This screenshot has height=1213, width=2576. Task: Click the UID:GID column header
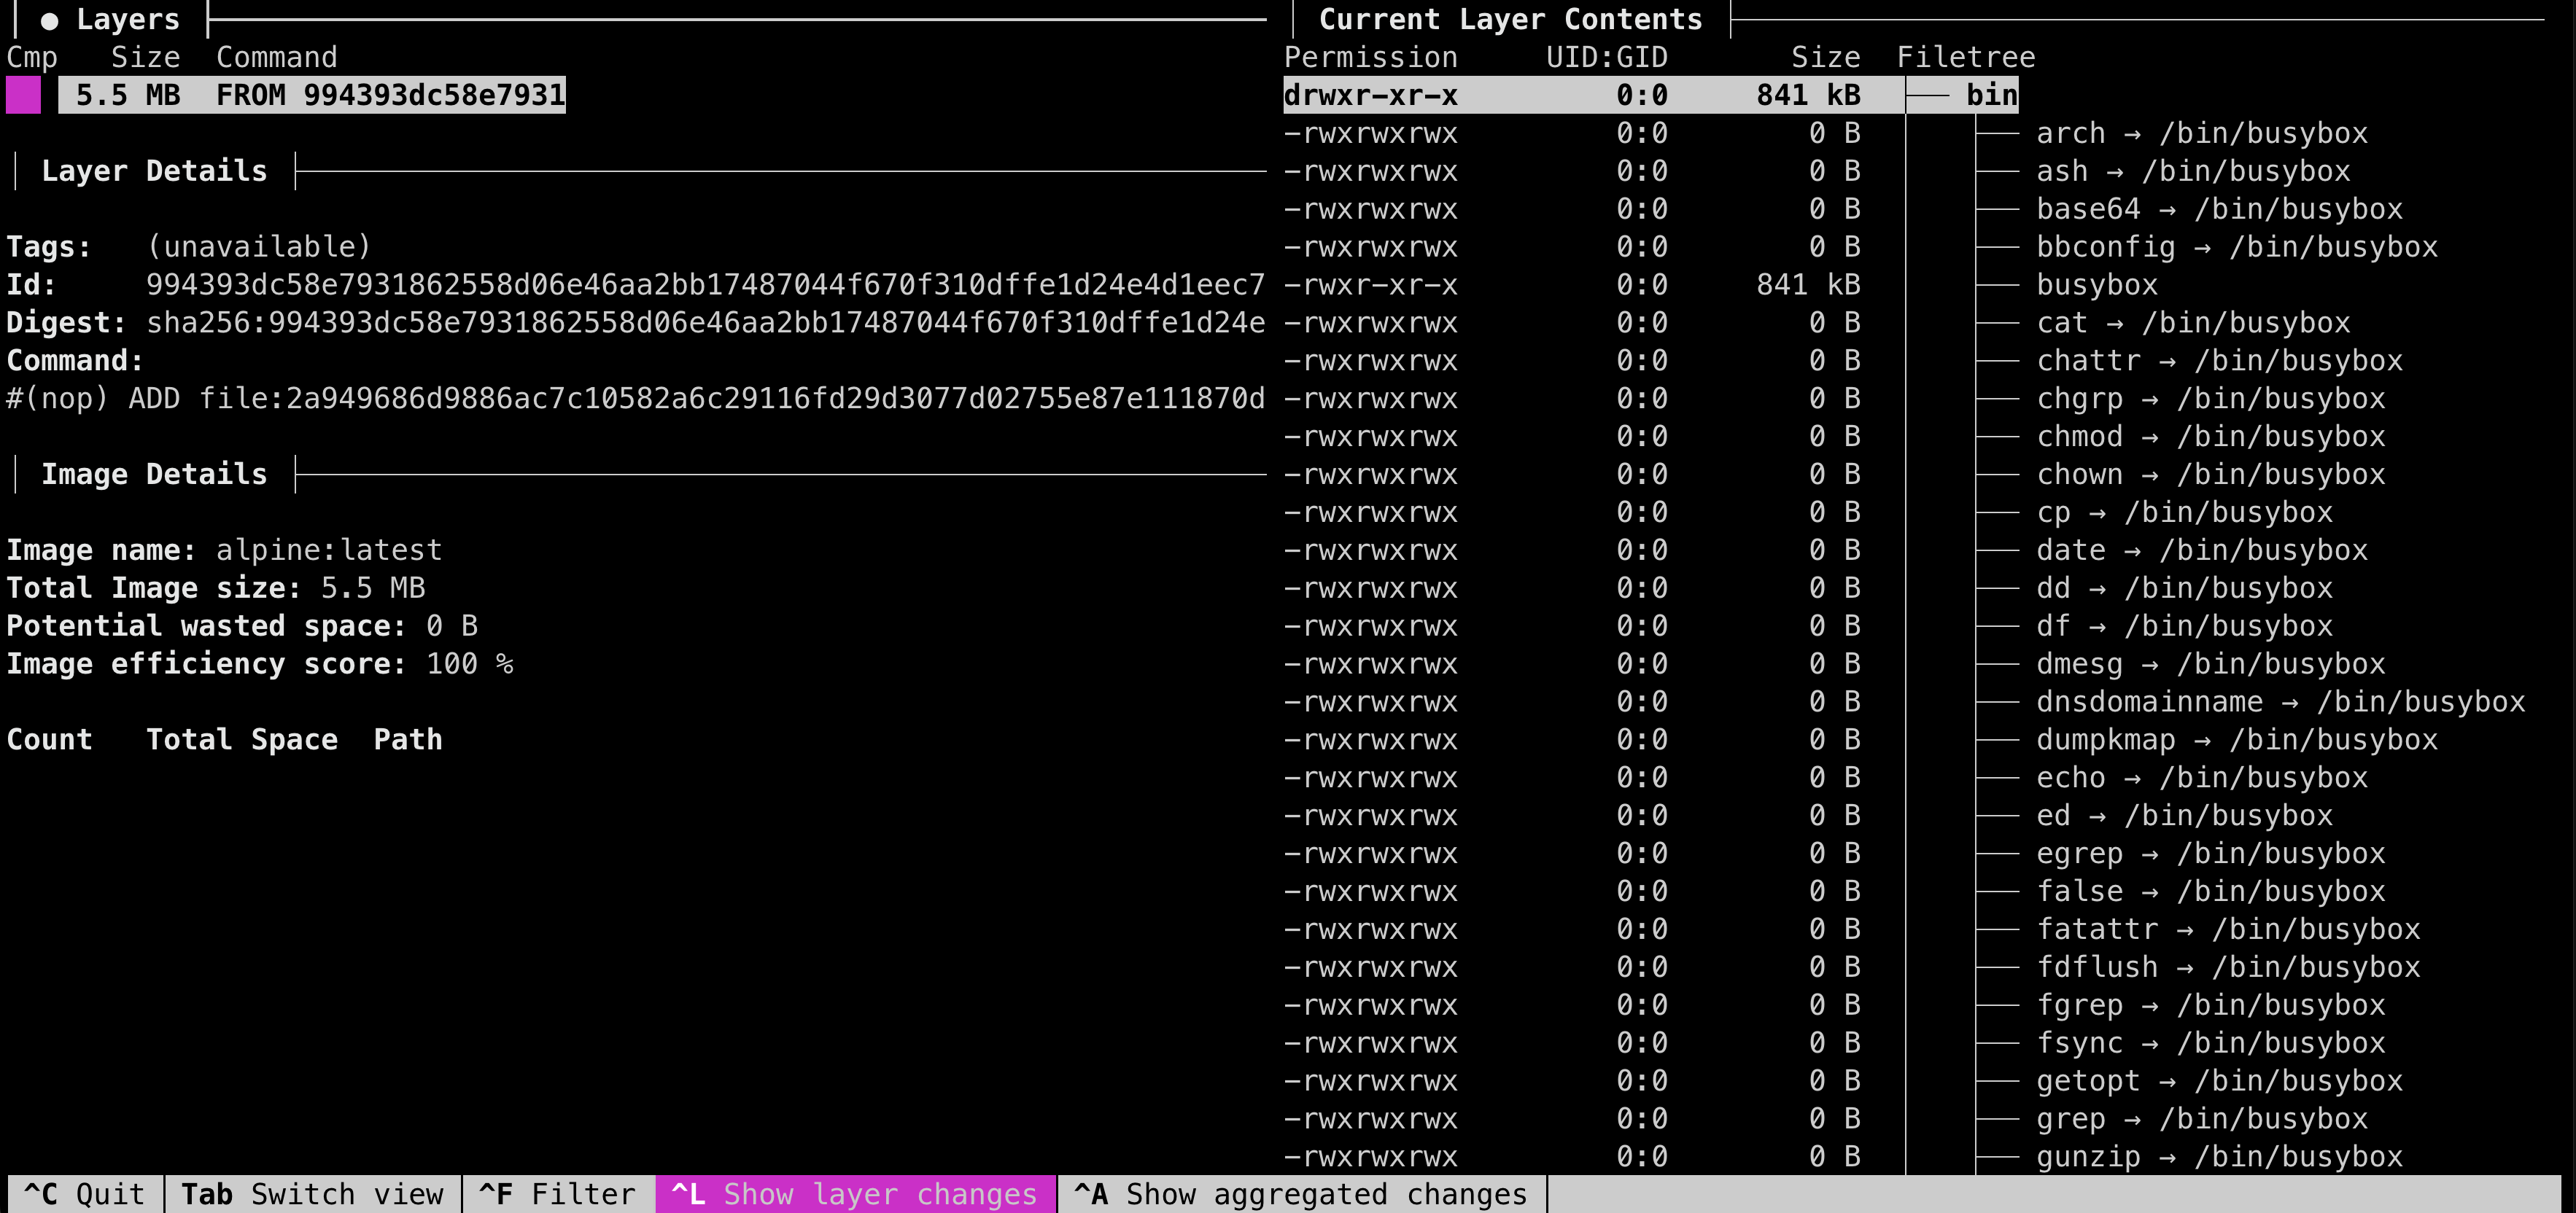[1607, 57]
